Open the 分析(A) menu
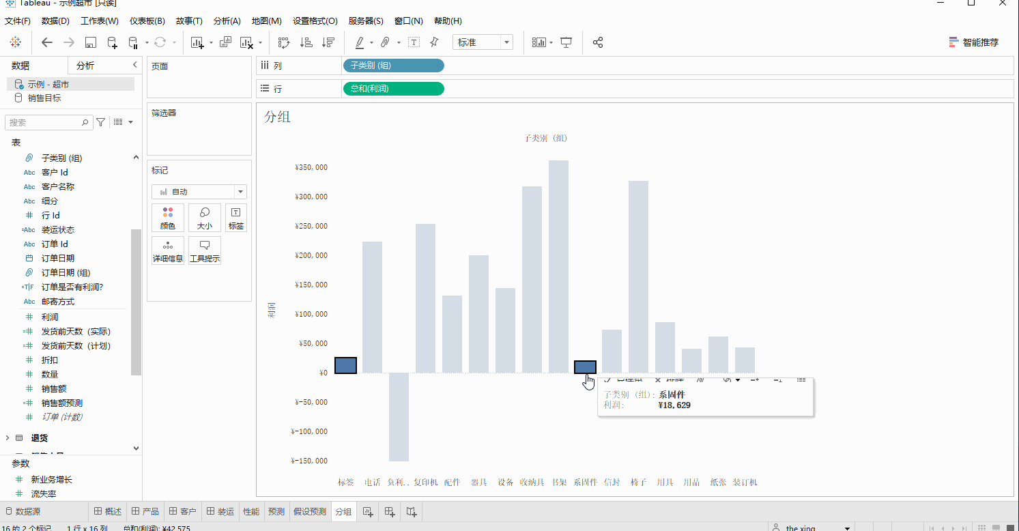This screenshot has height=531, width=1019. tap(227, 21)
